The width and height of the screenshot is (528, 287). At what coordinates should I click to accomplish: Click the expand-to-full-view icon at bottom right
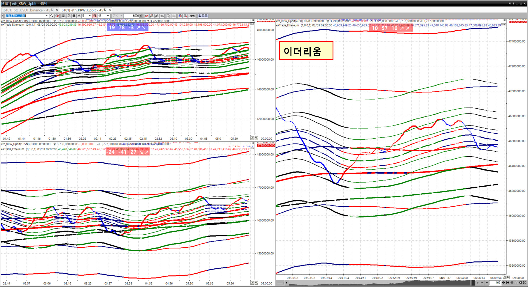(x=520, y=283)
